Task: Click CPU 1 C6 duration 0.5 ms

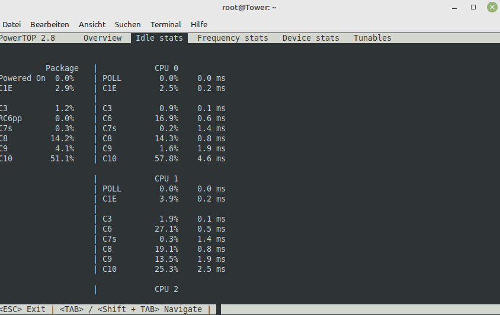Action: 211,229
